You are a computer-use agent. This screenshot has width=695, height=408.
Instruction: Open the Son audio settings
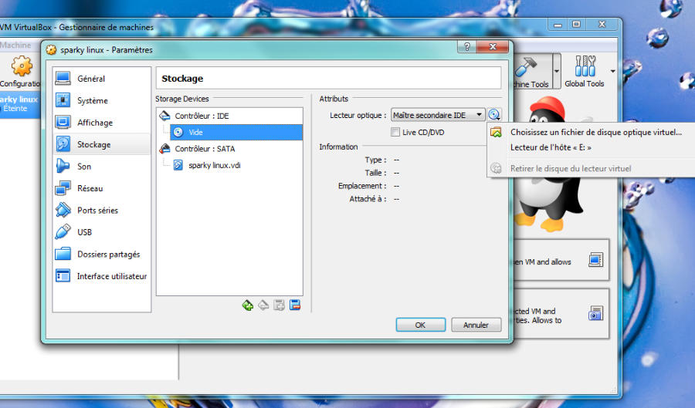point(101,167)
